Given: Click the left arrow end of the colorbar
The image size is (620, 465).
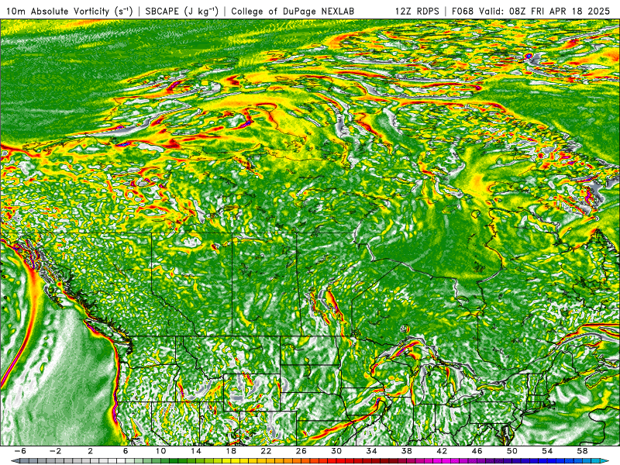Looking at the screenshot, I should point(14,461).
